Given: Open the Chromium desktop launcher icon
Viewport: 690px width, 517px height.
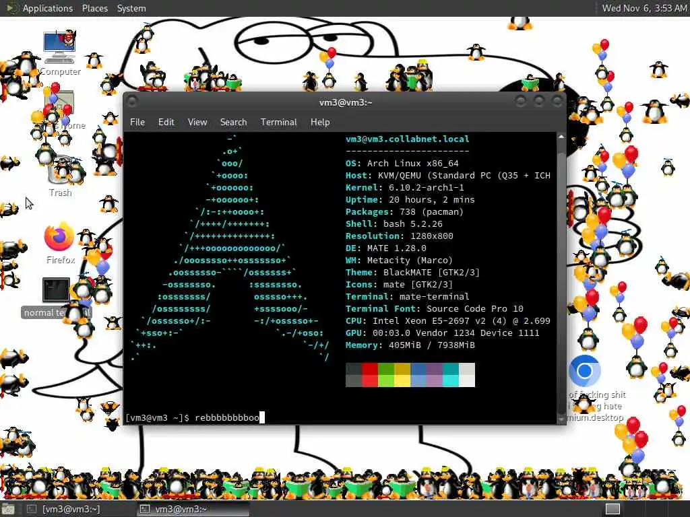Looking at the screenshot, I should (x=584, y=371).
